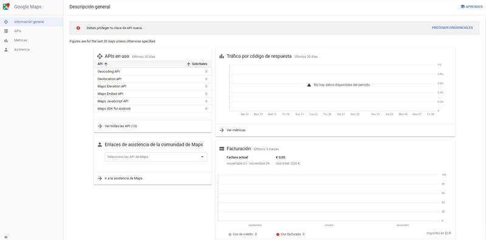Select the Información general sidebar icon
This screenshot has width=486, height=240.
[x=6, y=22]
